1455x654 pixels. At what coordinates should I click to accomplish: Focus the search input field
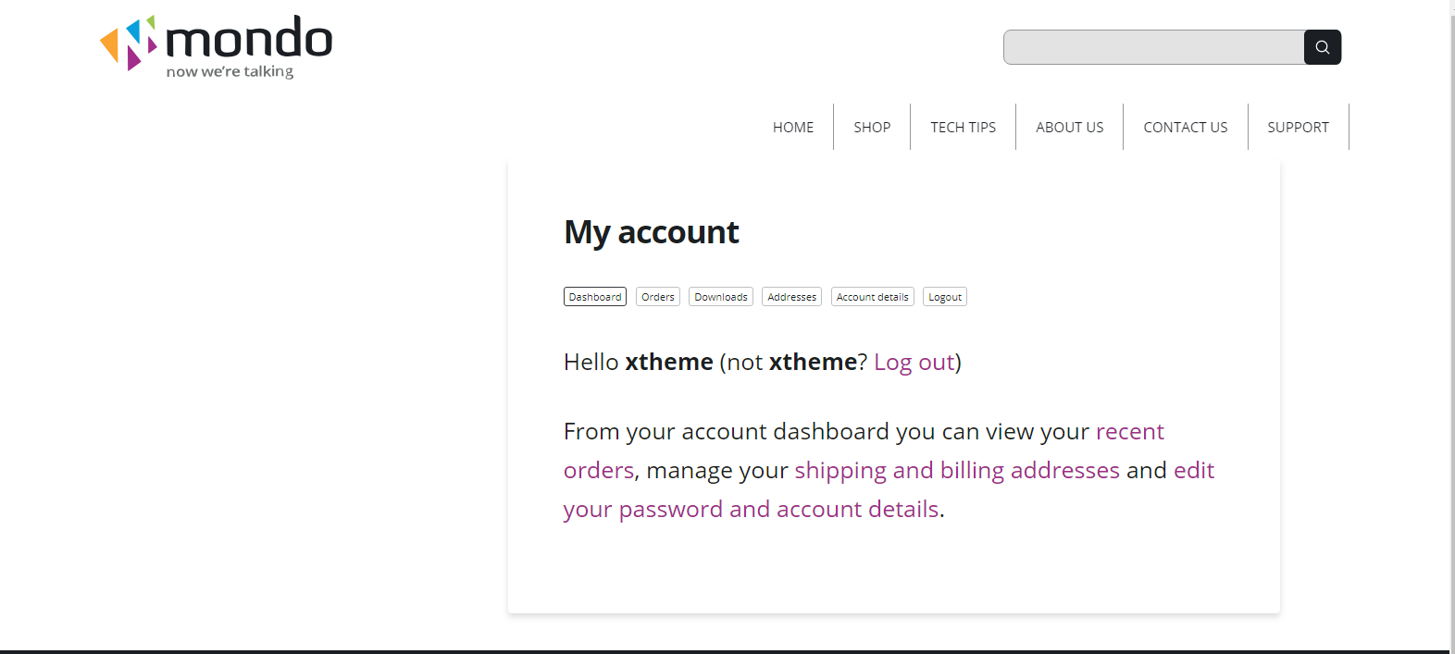(x=1153, y=47)
